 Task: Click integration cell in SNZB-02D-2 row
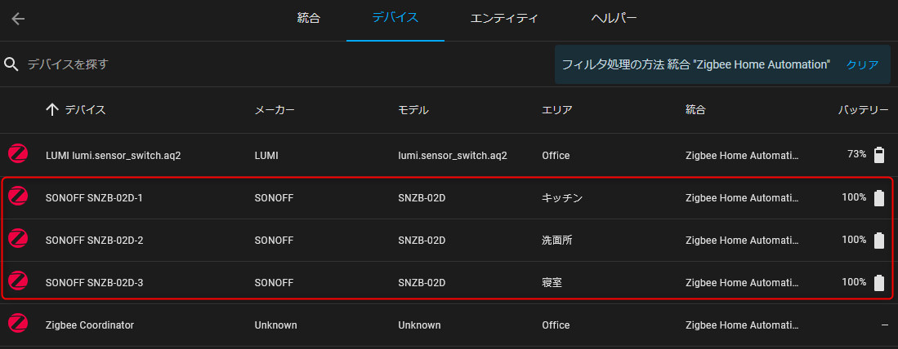point(742,240)
